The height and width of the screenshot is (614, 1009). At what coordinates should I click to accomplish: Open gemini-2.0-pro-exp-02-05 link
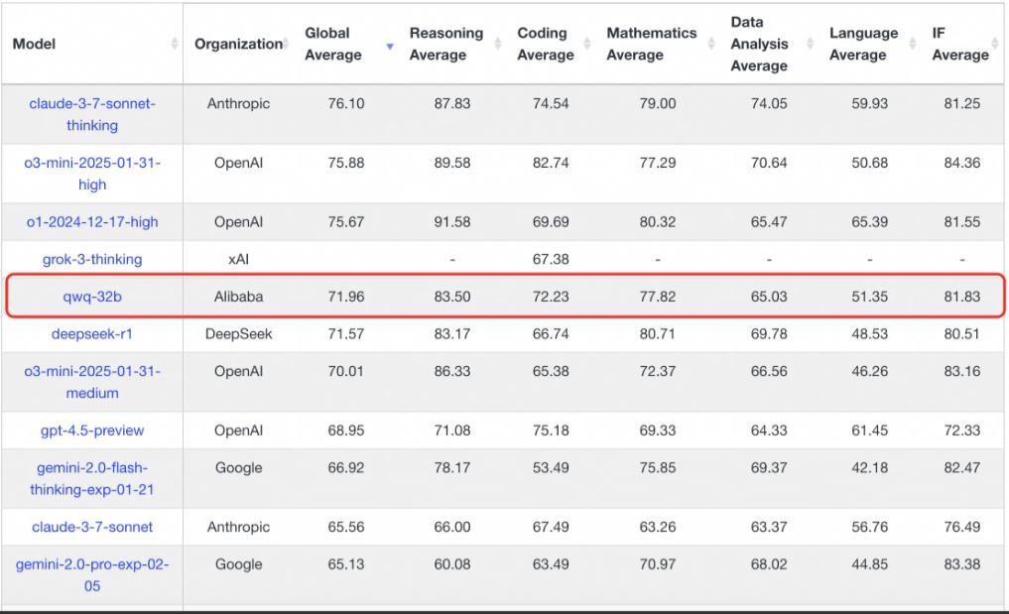[92, 575]
